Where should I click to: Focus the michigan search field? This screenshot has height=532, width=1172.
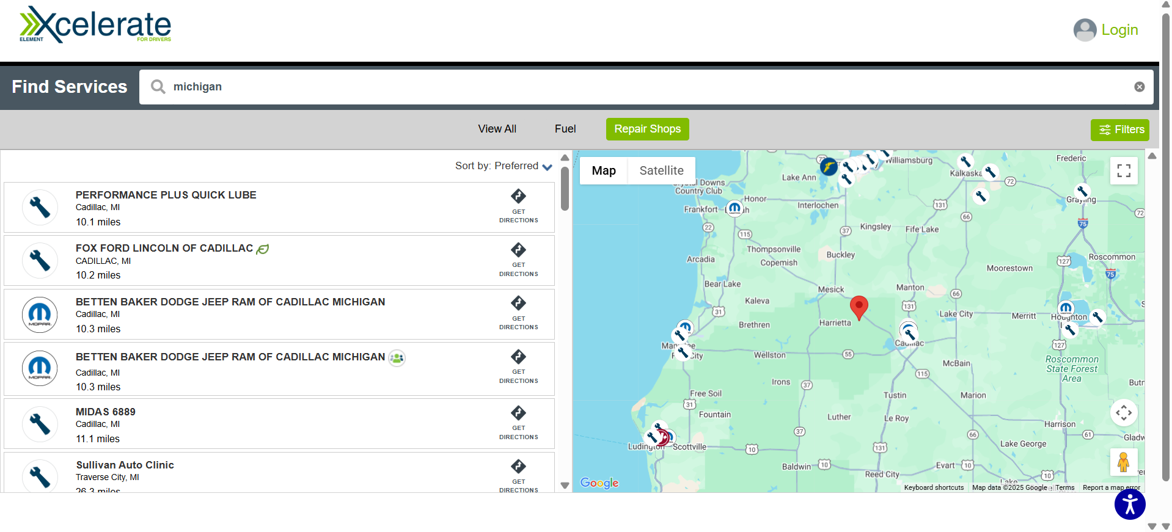pyautogui.click(x=646, y=87)
